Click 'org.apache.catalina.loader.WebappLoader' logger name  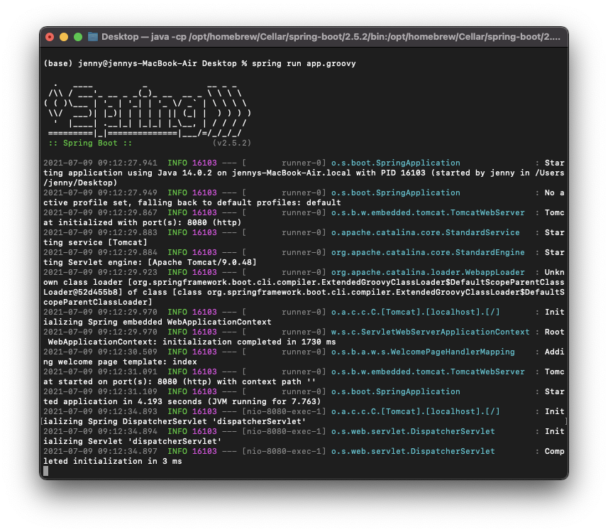click(x=428, y=272)
